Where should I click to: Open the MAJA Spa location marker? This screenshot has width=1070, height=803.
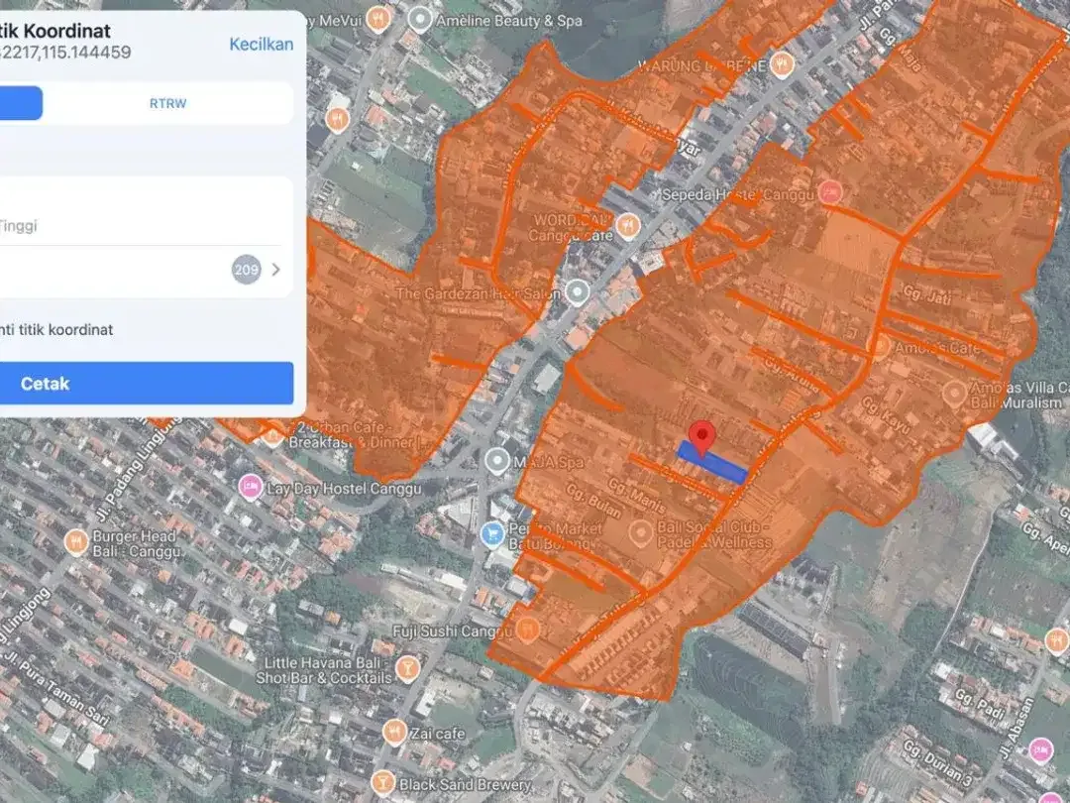[x=497, y=461]
